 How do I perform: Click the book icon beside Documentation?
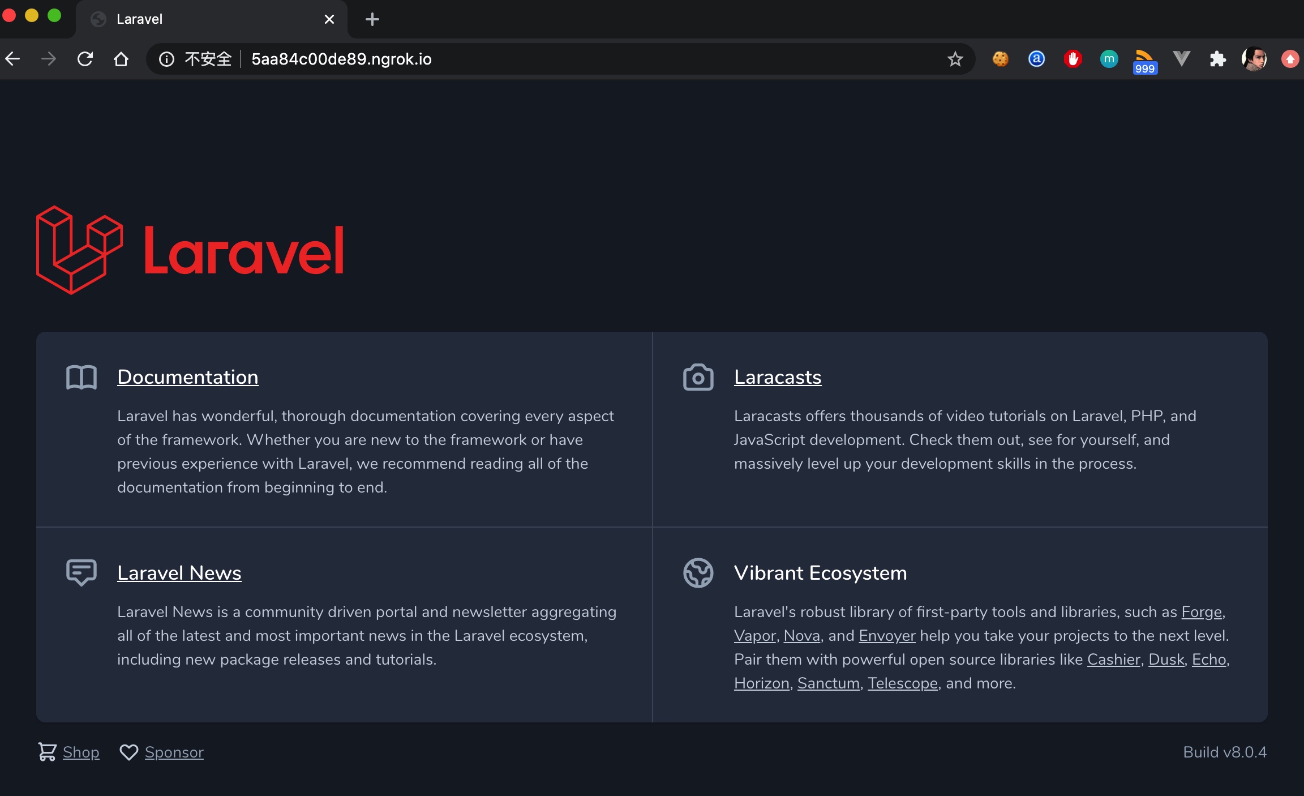81,377
